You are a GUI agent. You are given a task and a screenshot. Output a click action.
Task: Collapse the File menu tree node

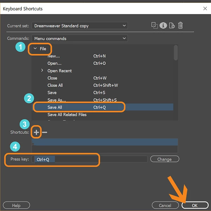(x=35, y=48)
